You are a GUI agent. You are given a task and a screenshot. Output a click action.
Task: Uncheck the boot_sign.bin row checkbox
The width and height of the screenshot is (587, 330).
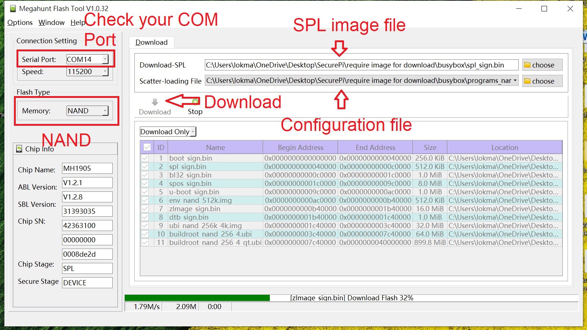click(x=145, y=158)
